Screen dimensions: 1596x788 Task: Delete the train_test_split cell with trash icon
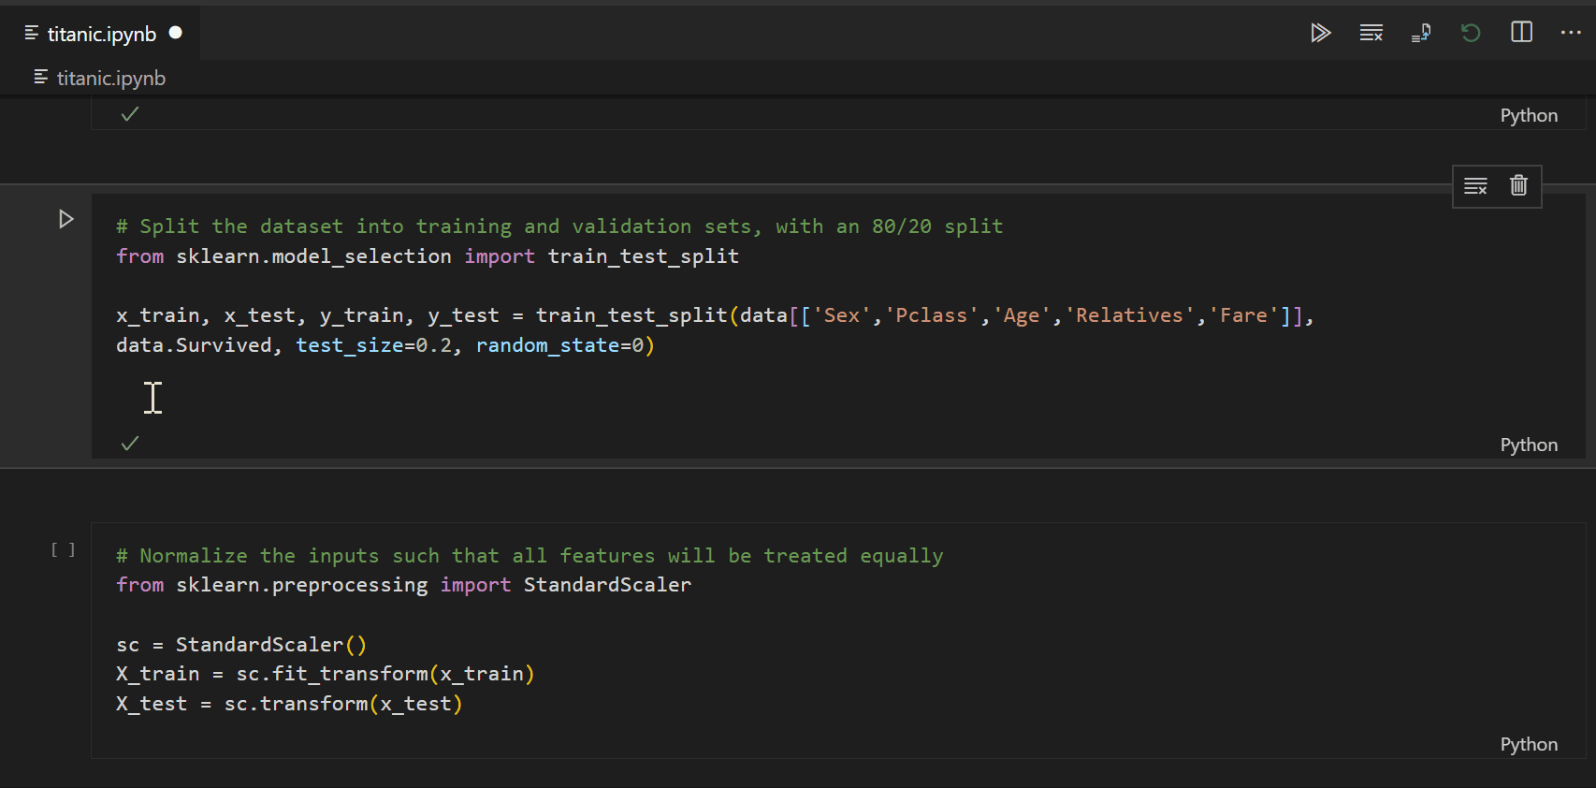[1518, 186]
